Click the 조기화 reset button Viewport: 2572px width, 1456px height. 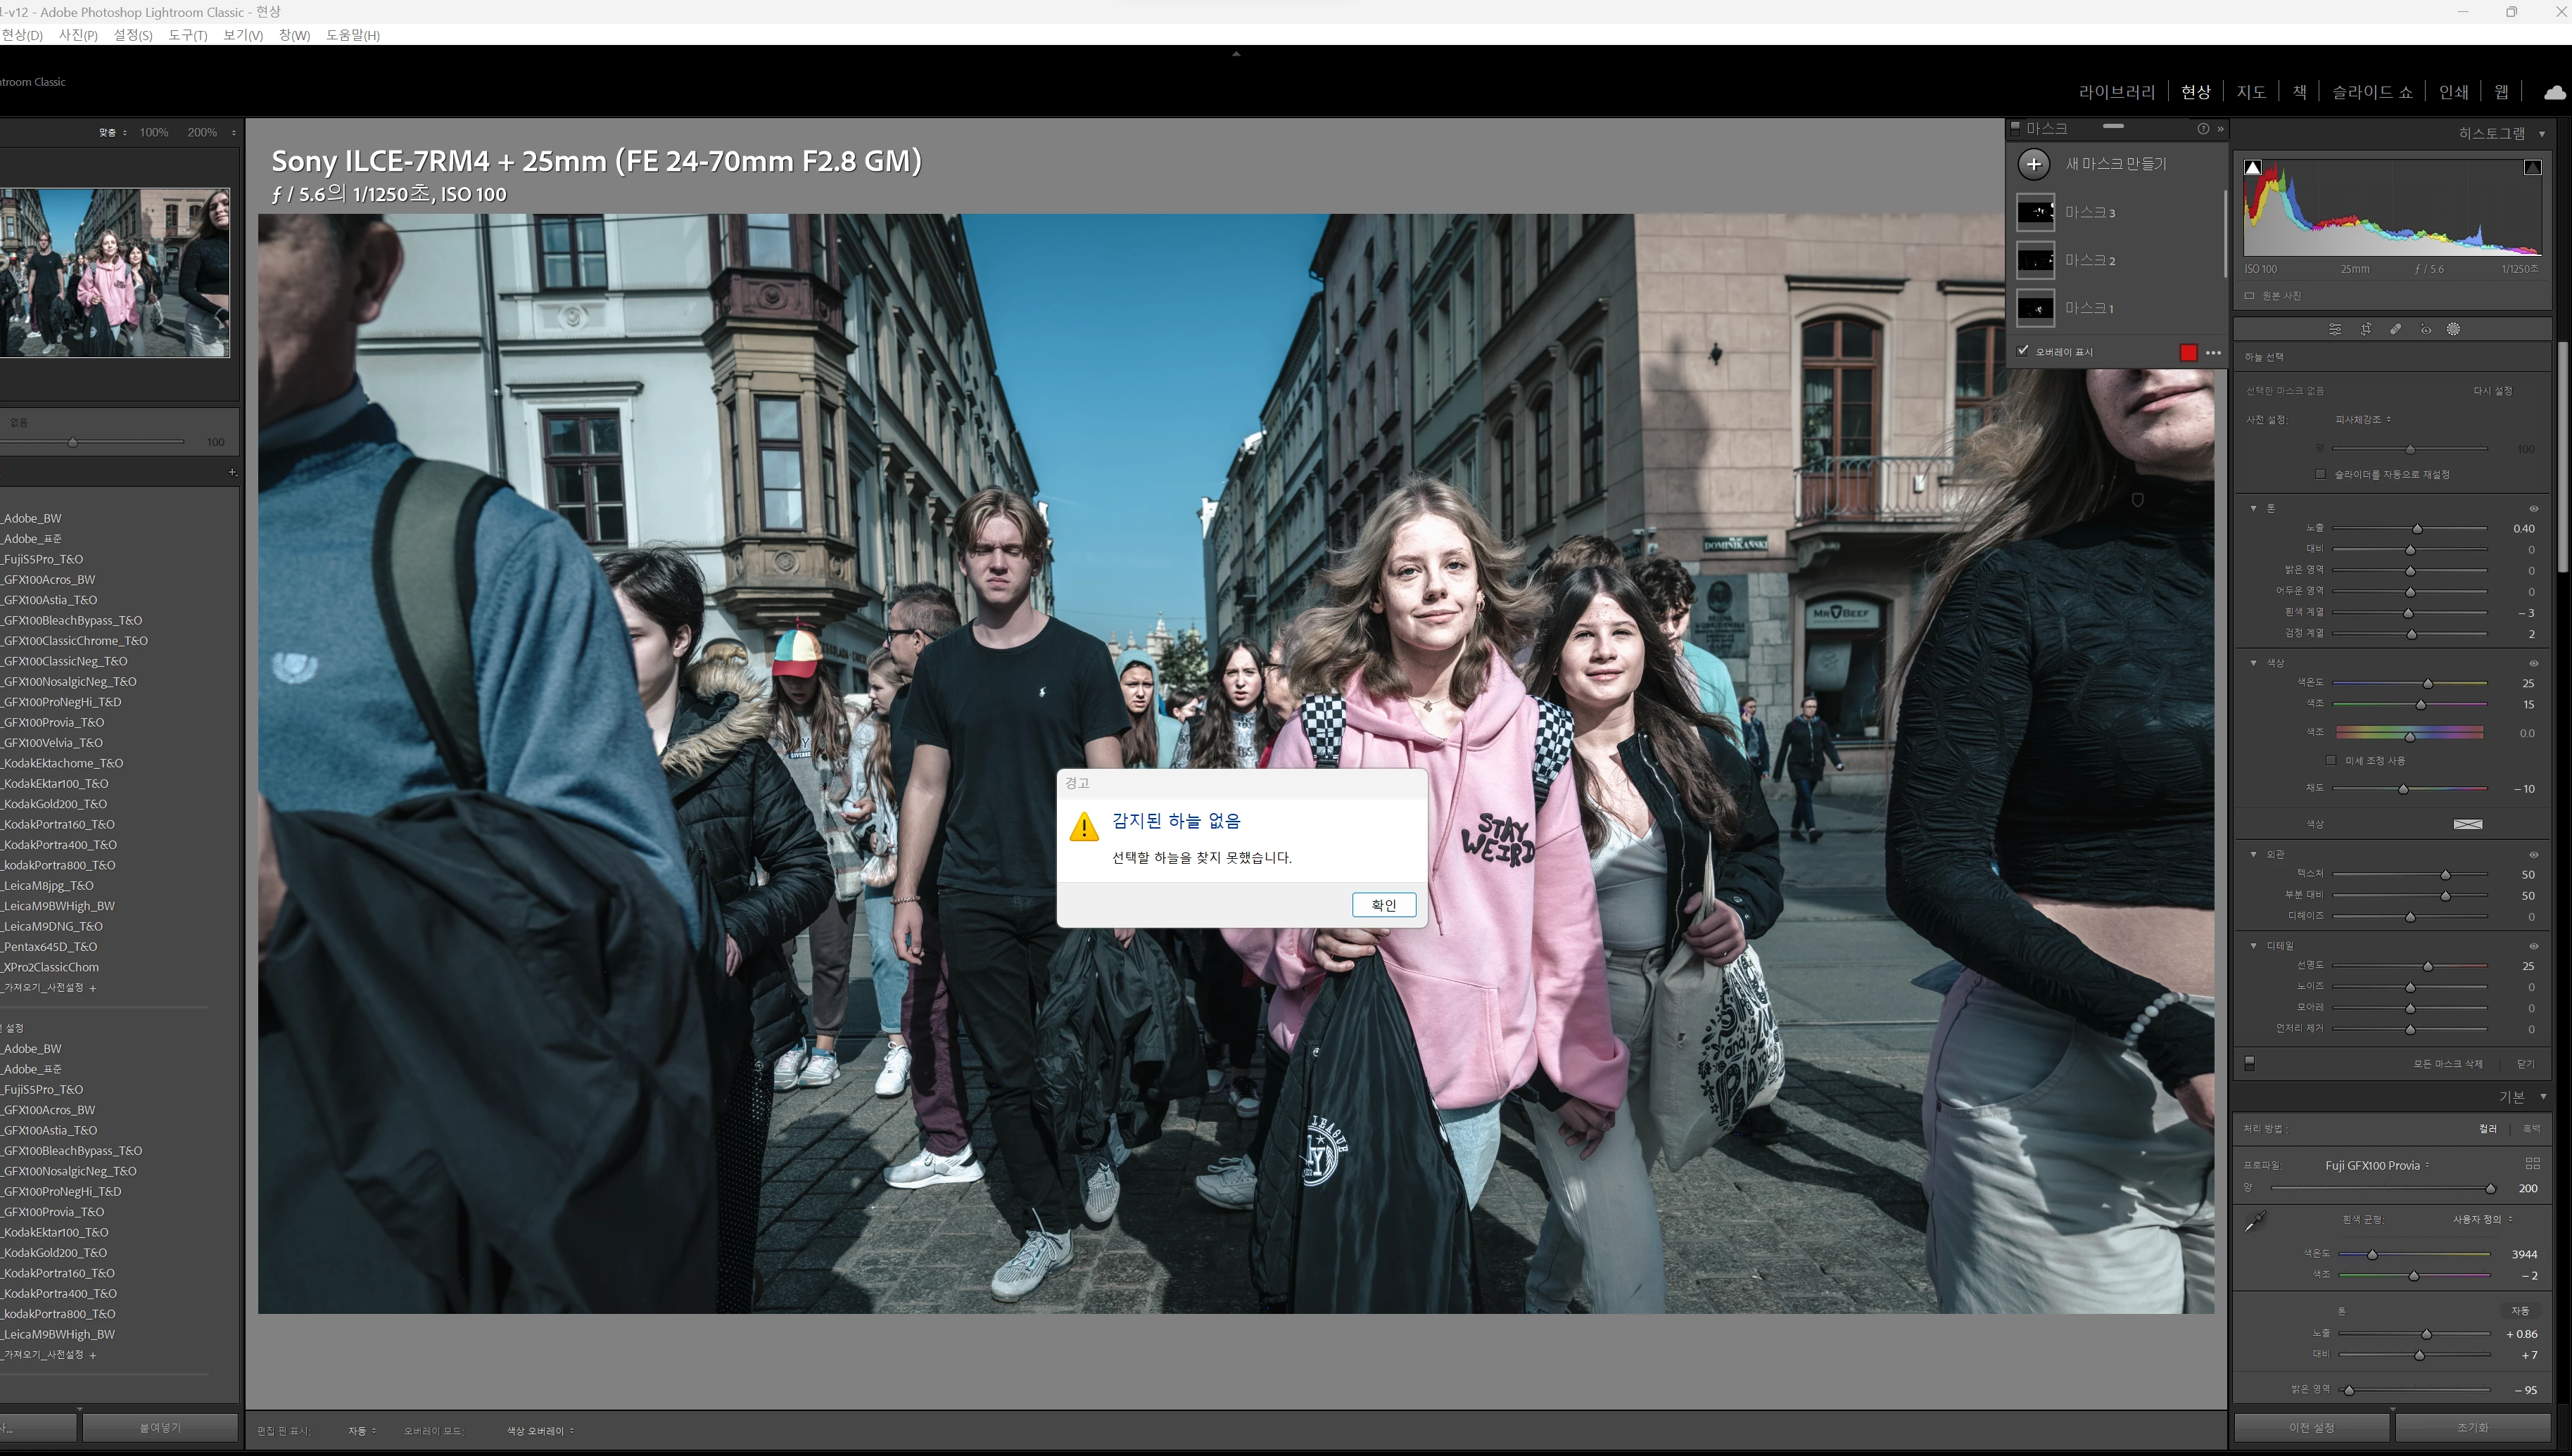tap(2472, 1427)
